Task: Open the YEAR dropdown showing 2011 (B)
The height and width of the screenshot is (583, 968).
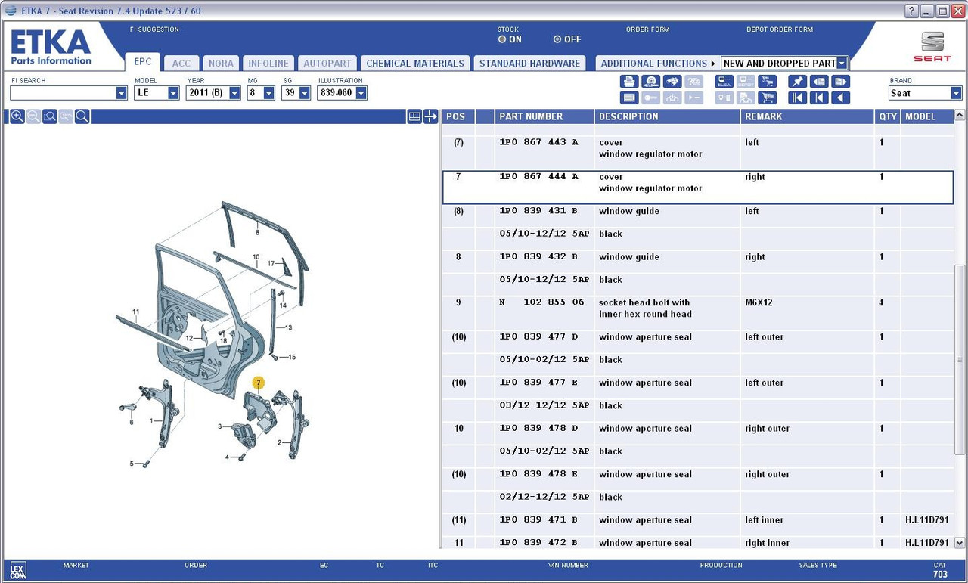Action: [234, 93]
